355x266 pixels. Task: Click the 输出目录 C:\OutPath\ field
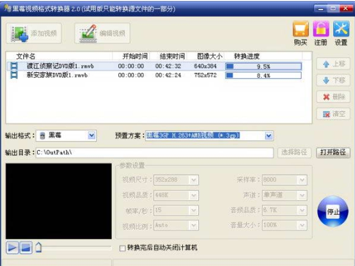[x=154, y=152]
